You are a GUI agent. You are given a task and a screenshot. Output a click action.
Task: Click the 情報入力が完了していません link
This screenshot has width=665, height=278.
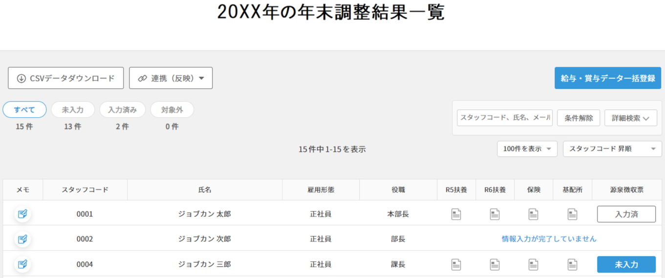pos(549,239)
